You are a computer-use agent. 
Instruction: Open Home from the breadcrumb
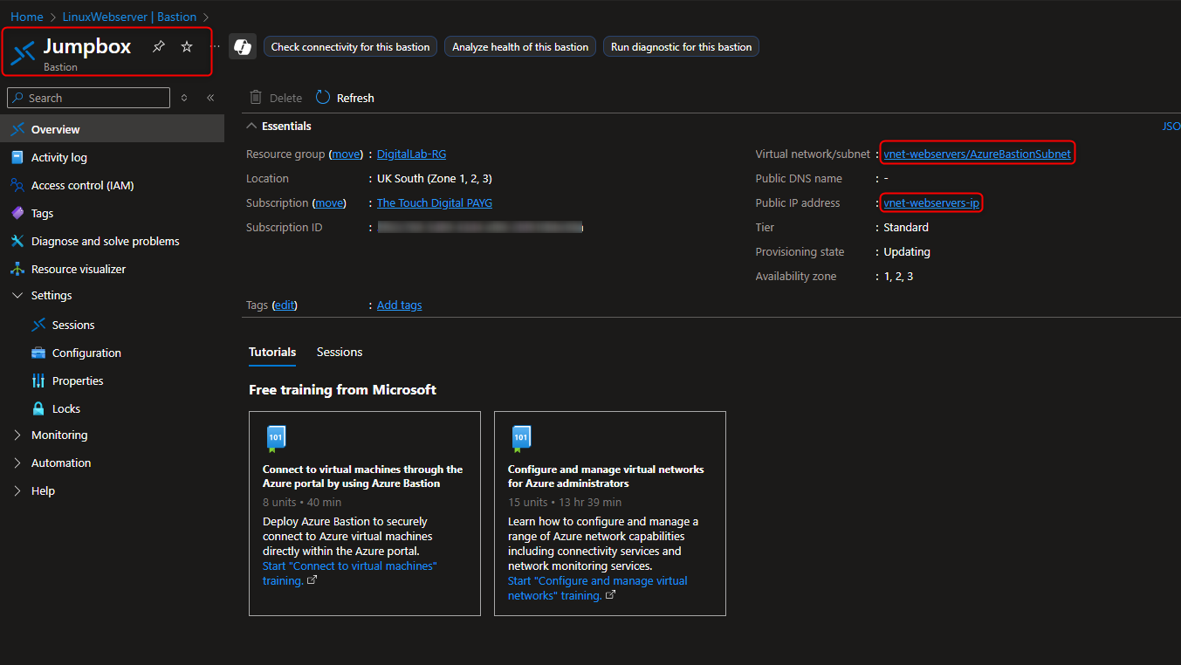pos(26,16)
